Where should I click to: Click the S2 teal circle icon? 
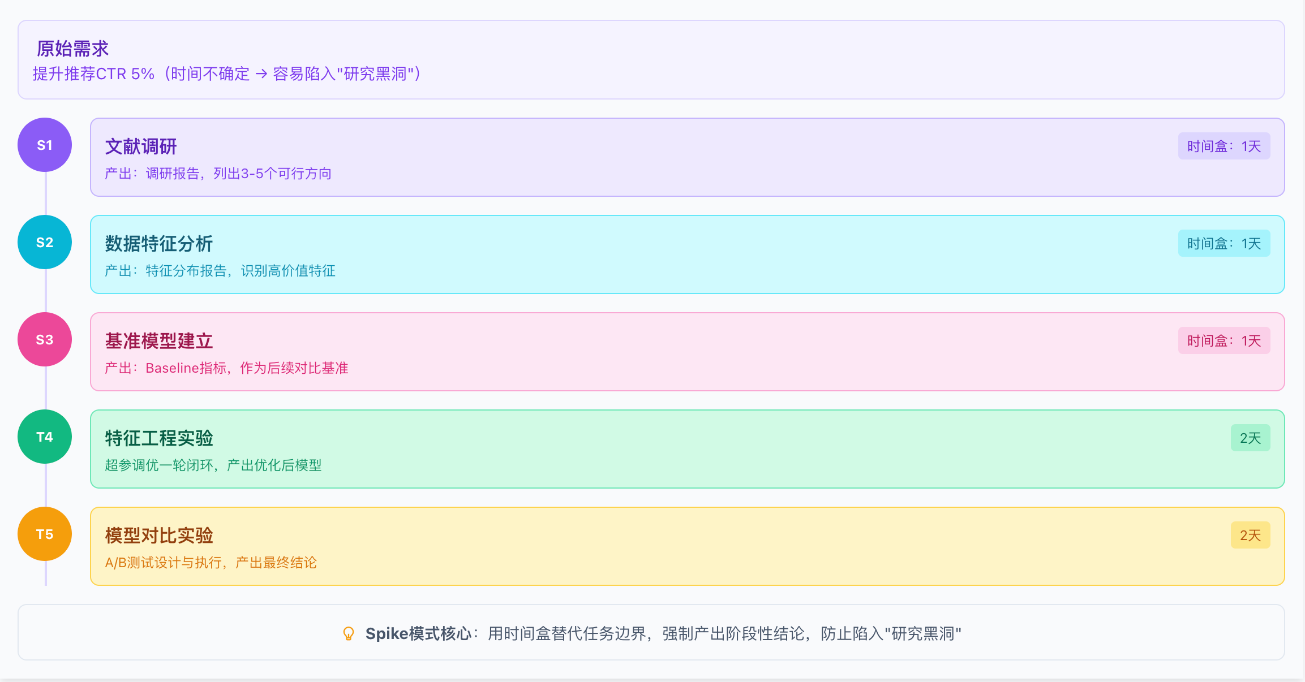[44, 242]
